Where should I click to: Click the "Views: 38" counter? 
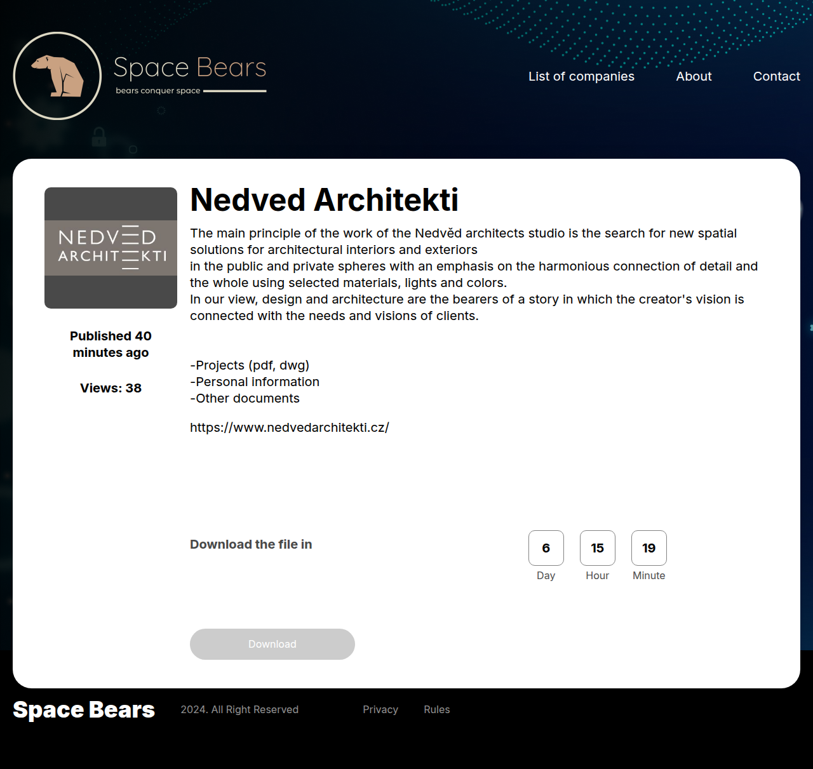(x=111, y=388)
